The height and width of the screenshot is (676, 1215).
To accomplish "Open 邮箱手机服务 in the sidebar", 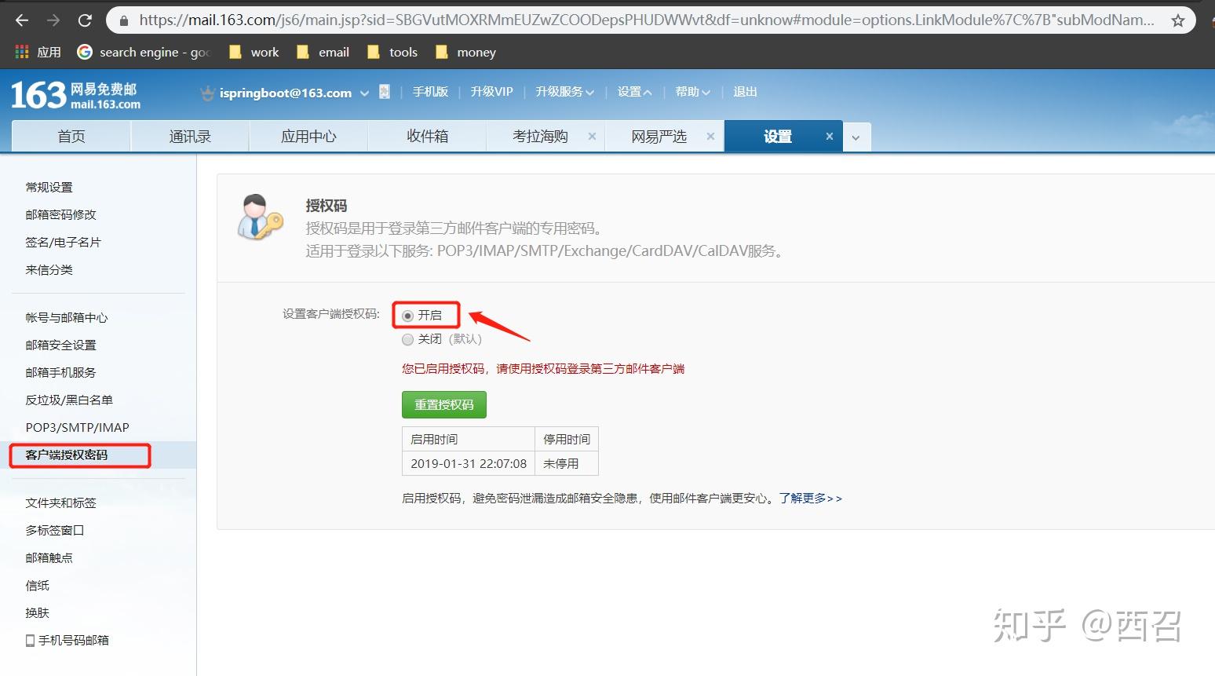I will tap(60, 373).
